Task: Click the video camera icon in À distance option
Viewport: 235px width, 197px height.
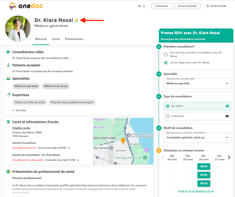Action: coord(227,116)
